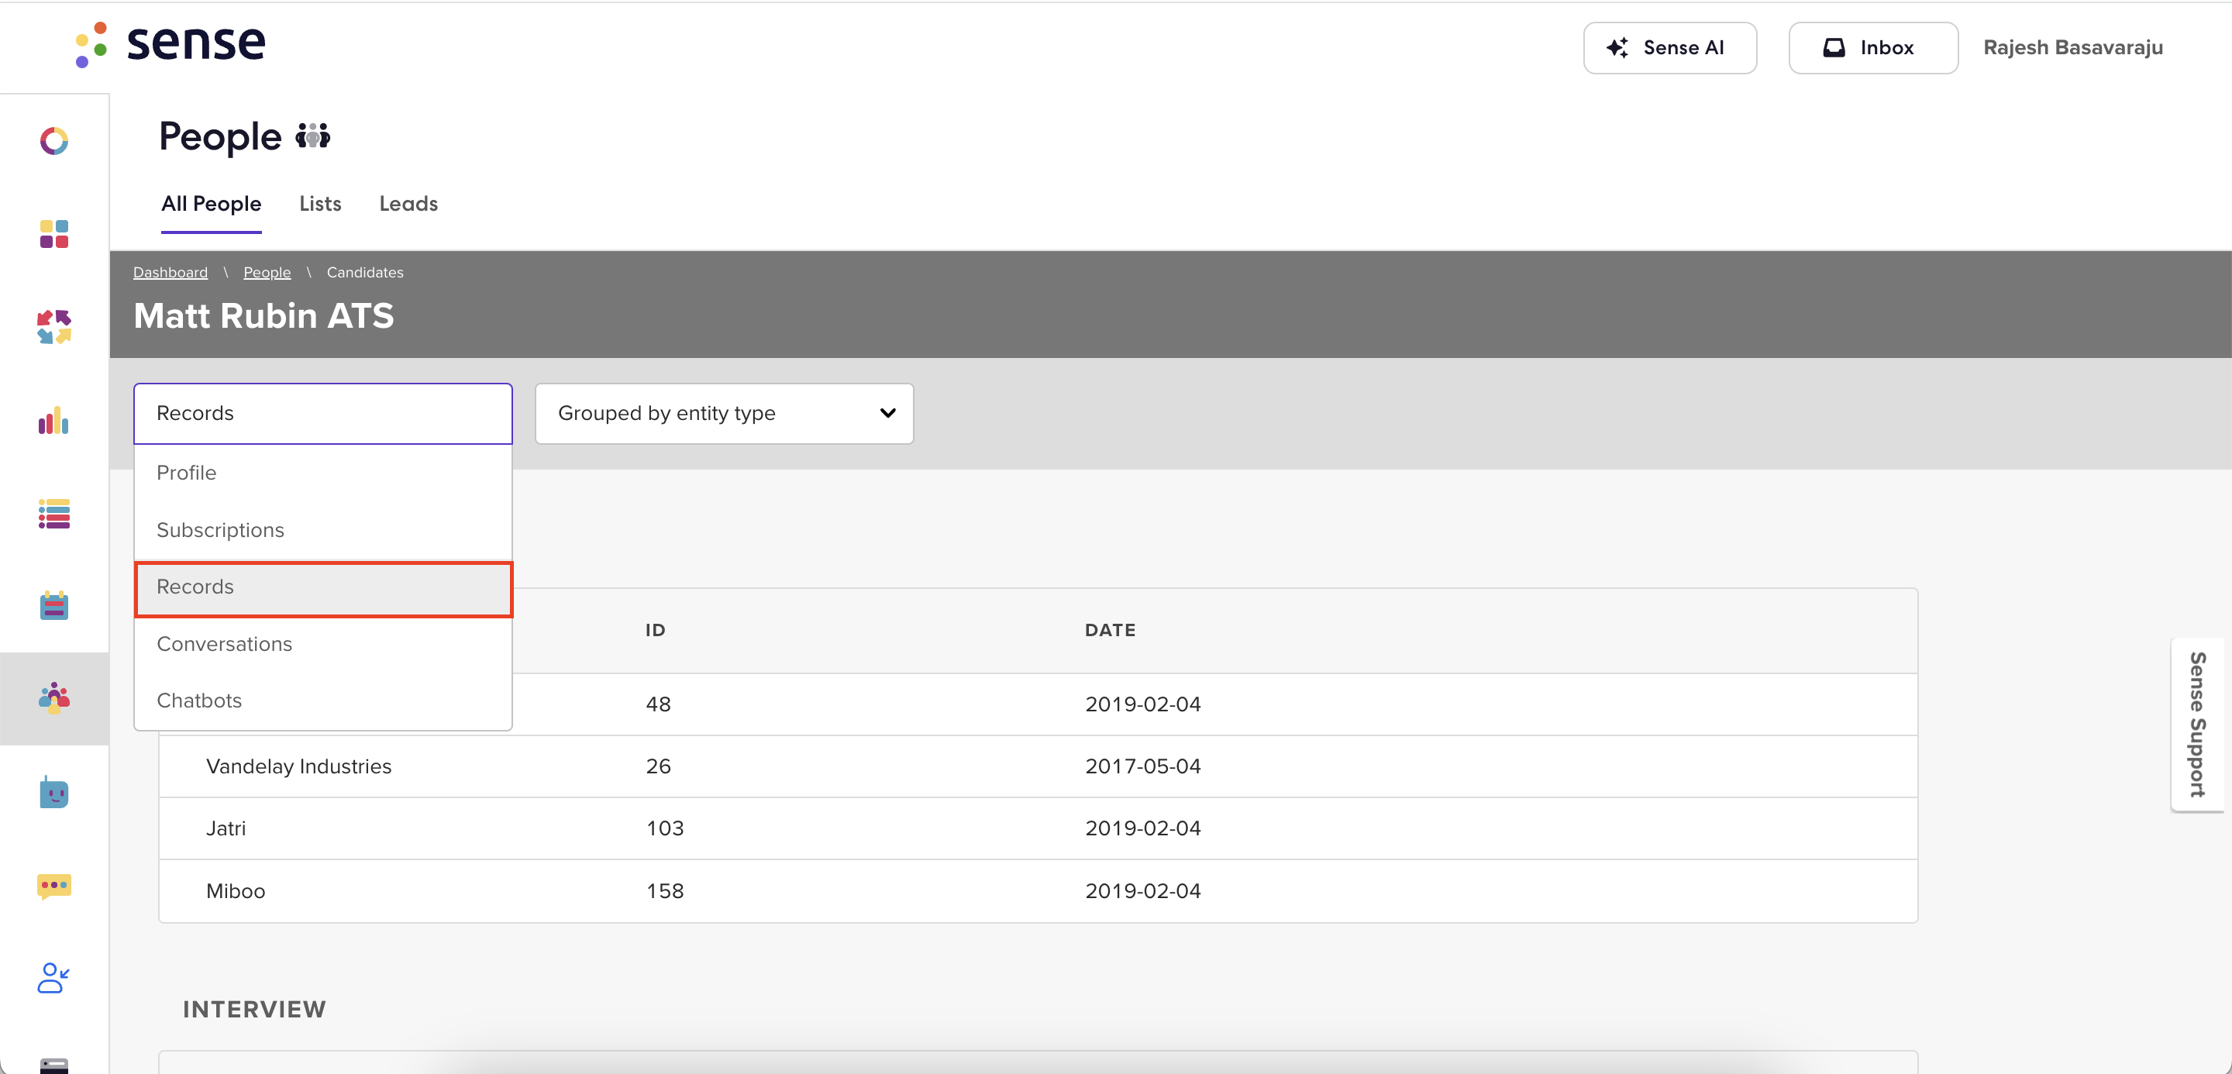Click the chevron on the grouping dropdown
Image resolution: width=2232 pixels, height=1074 pixels.
click(887, 413)
